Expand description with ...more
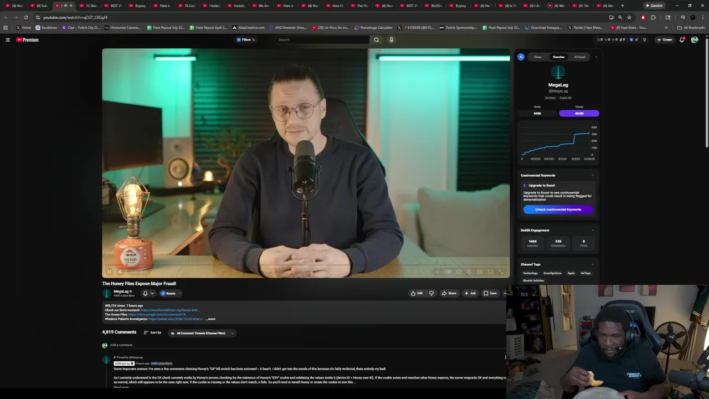Screen dimensions: 709x399 pyautogui.click(x=210, y=319)
